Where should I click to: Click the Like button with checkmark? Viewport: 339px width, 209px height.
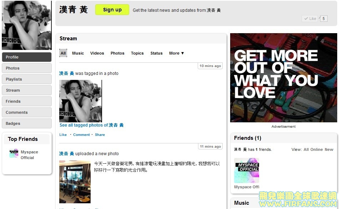point(310,19)
